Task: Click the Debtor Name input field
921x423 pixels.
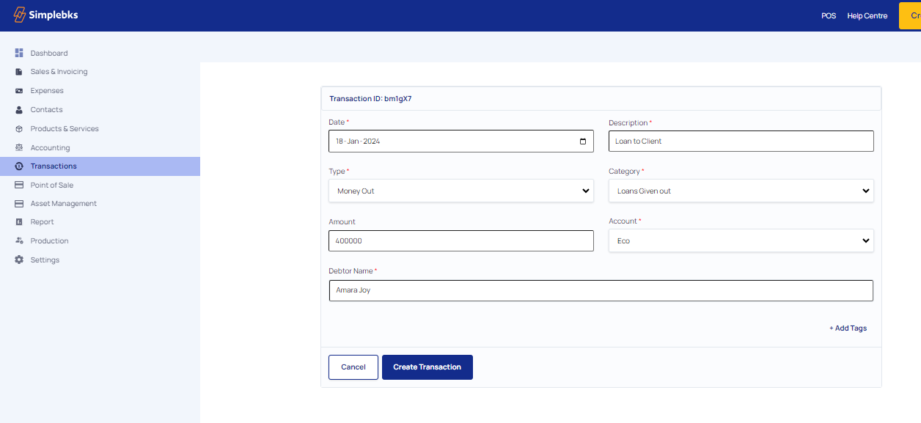Action: tap(601, 290)
